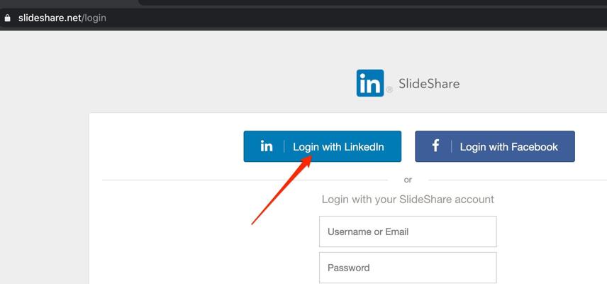Image resolution: width=607 pixels, height=284 pixels.
Task: Click the red arrow annotation's tail
Action: [254, 222]
